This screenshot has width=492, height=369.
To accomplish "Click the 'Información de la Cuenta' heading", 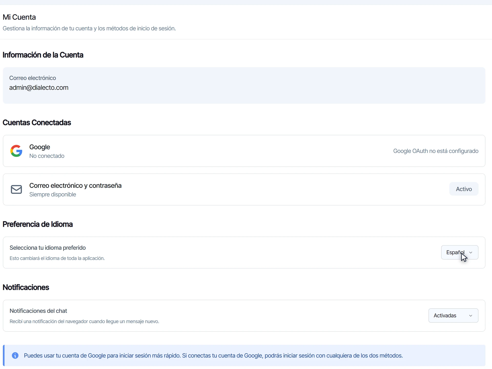I will pyautogui.click(x=43, y=55).
